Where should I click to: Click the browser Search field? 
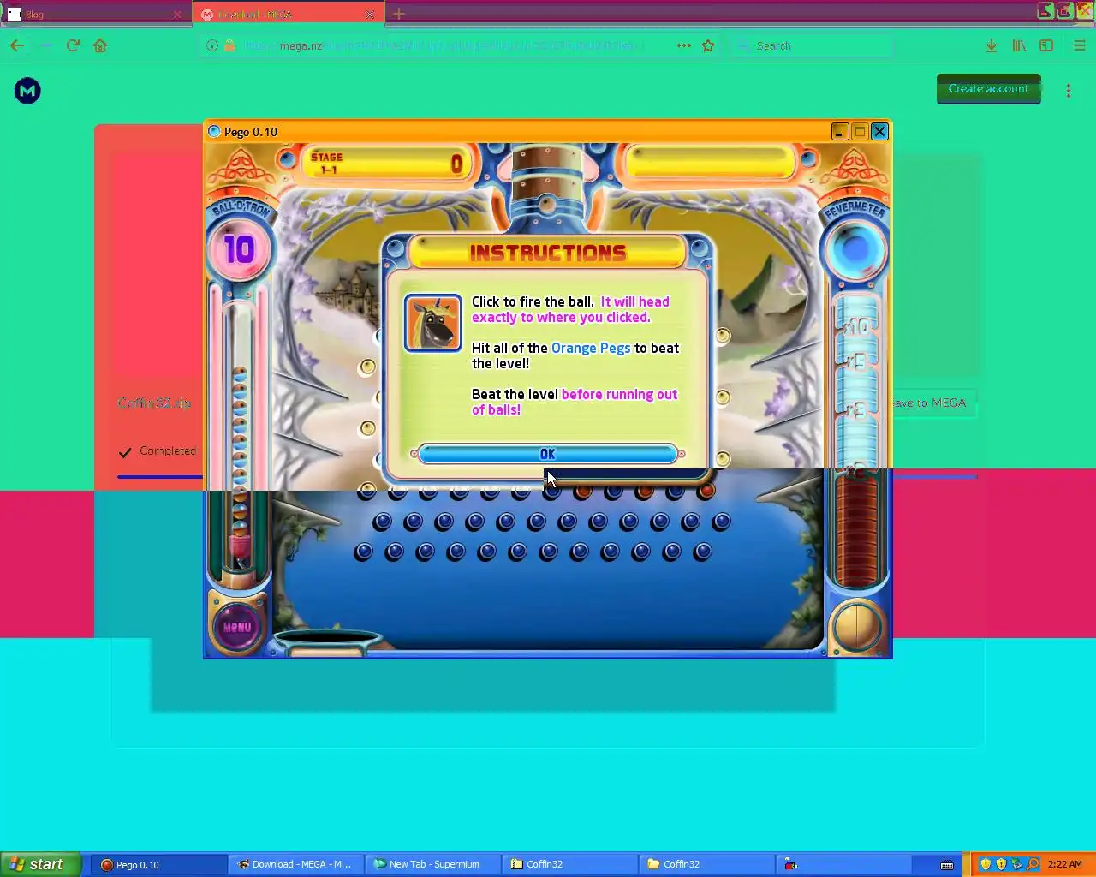coord(812,45)
